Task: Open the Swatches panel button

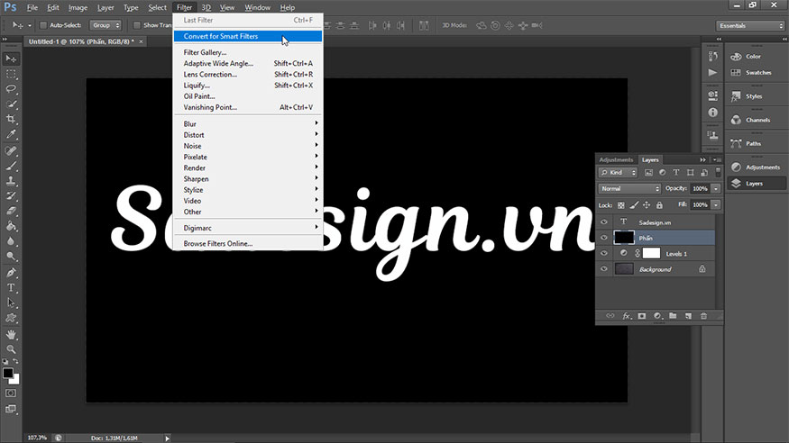Action: point(756,72)
